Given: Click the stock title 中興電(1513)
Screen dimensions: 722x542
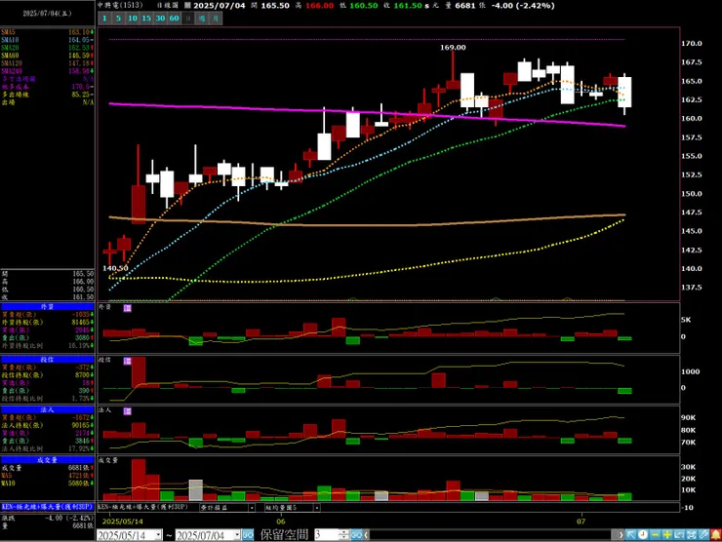Looking at the screenshot, I should (x=120, y=6).
